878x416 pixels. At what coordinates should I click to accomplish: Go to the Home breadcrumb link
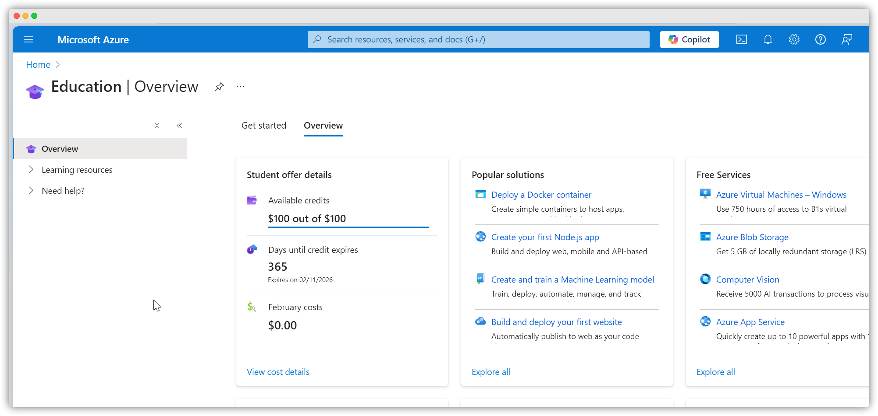pyautogui.click(x=38, y=65)
